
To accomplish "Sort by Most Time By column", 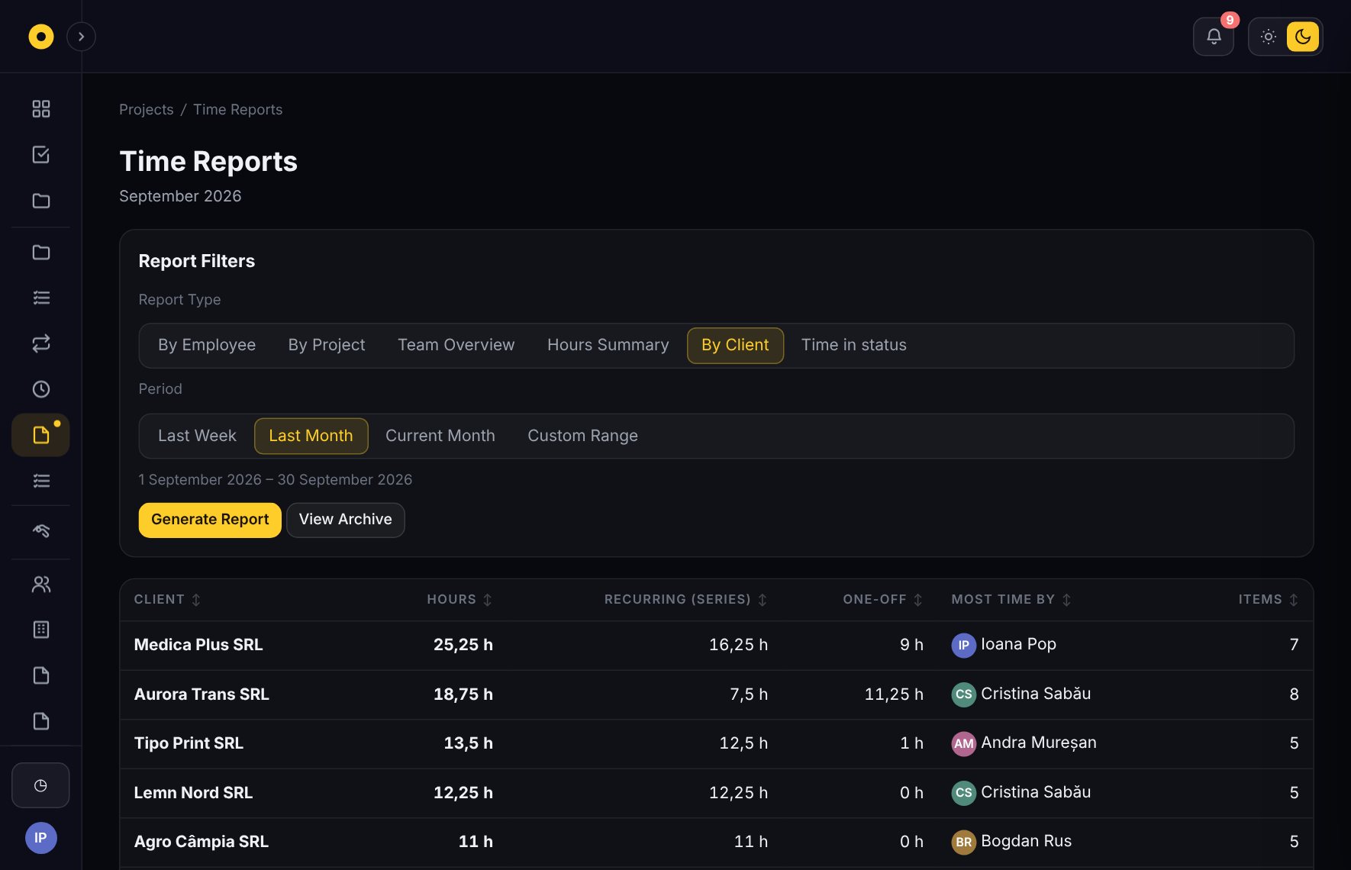I will coord(1011,600).
